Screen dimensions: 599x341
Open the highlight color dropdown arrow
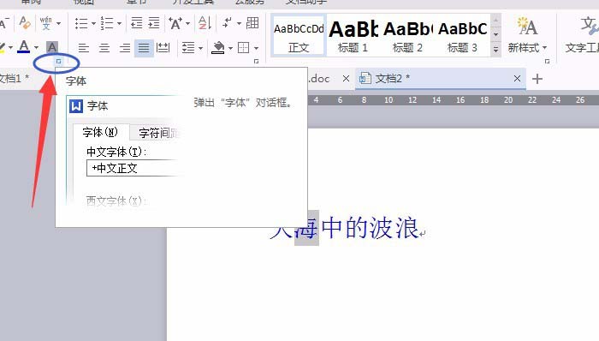tap(10, 48)
